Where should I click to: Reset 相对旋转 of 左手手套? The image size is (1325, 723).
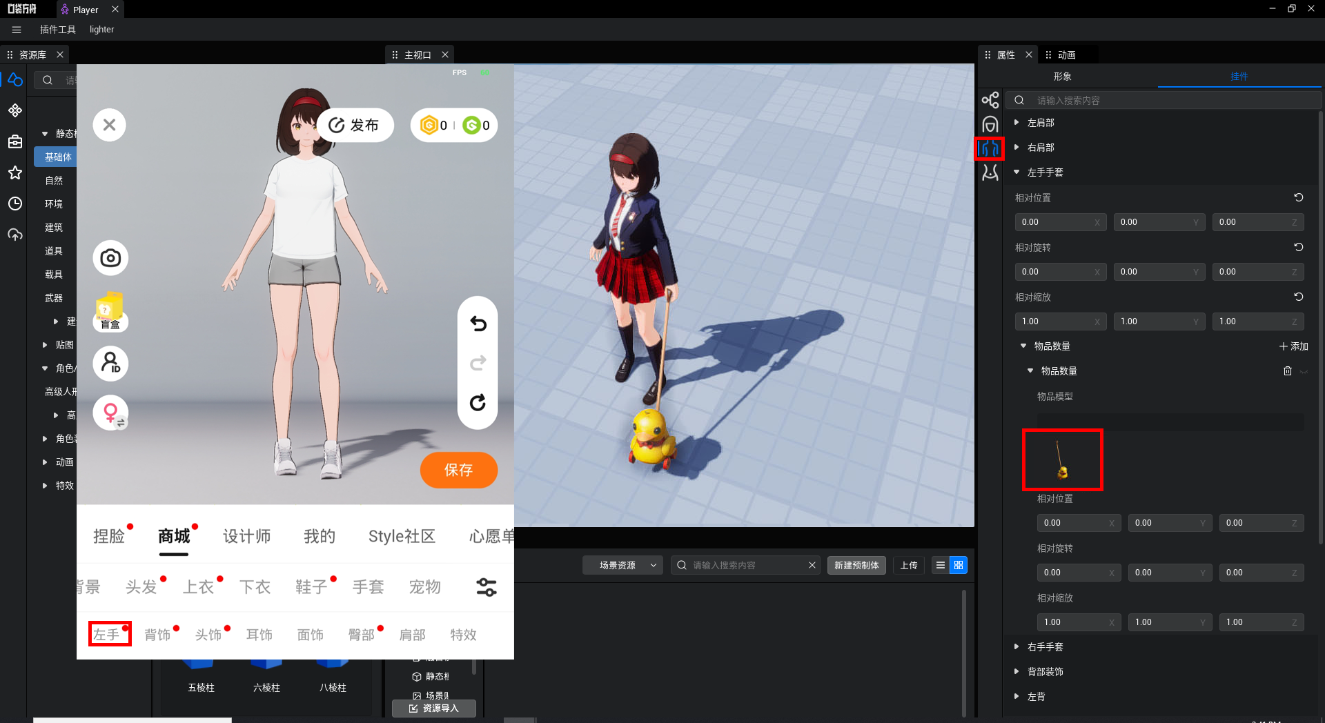click(1298, 247)
